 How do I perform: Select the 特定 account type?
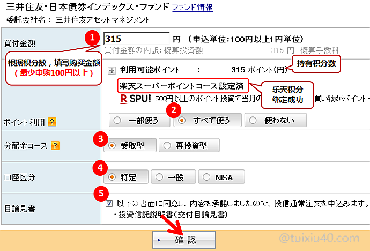[126, 177]
